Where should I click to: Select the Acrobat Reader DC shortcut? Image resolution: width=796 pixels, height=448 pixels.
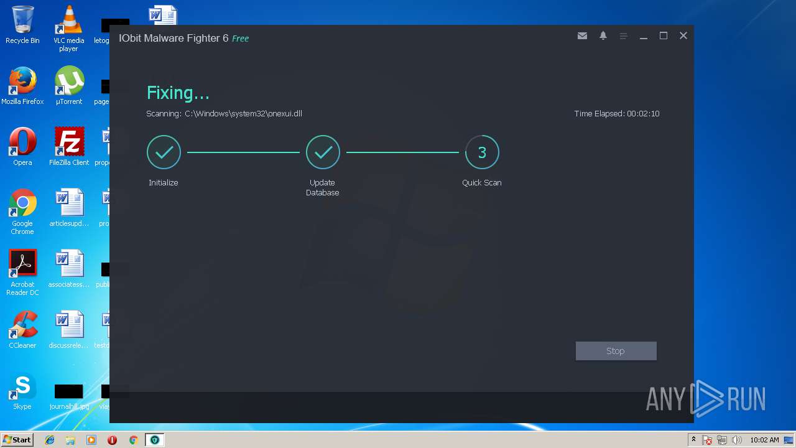pyautogui.click(x=22, y=273)
